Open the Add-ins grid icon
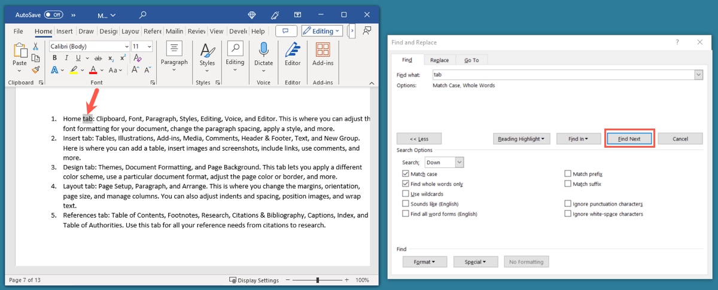Screen dimensions: 718x290 (x=323, y=51)
